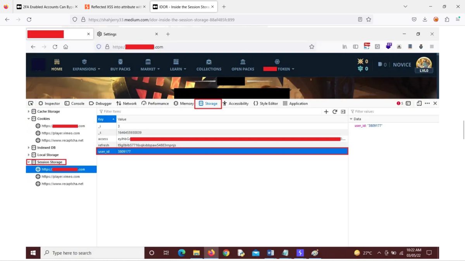Viewport: 465px width, 261px height.
Task: Click the devtools element picker icon
Action: tap(31, 103)
